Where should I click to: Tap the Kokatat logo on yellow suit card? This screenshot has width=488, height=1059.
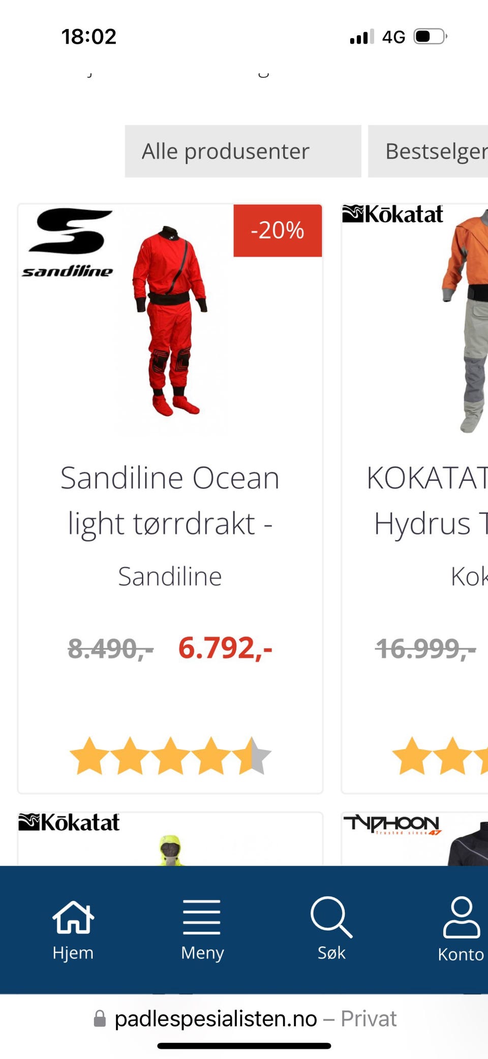coord(69,822)
